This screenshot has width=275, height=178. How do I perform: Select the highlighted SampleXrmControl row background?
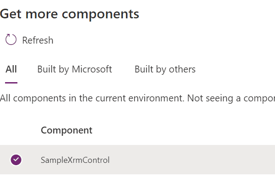click(x=137, y=160)
